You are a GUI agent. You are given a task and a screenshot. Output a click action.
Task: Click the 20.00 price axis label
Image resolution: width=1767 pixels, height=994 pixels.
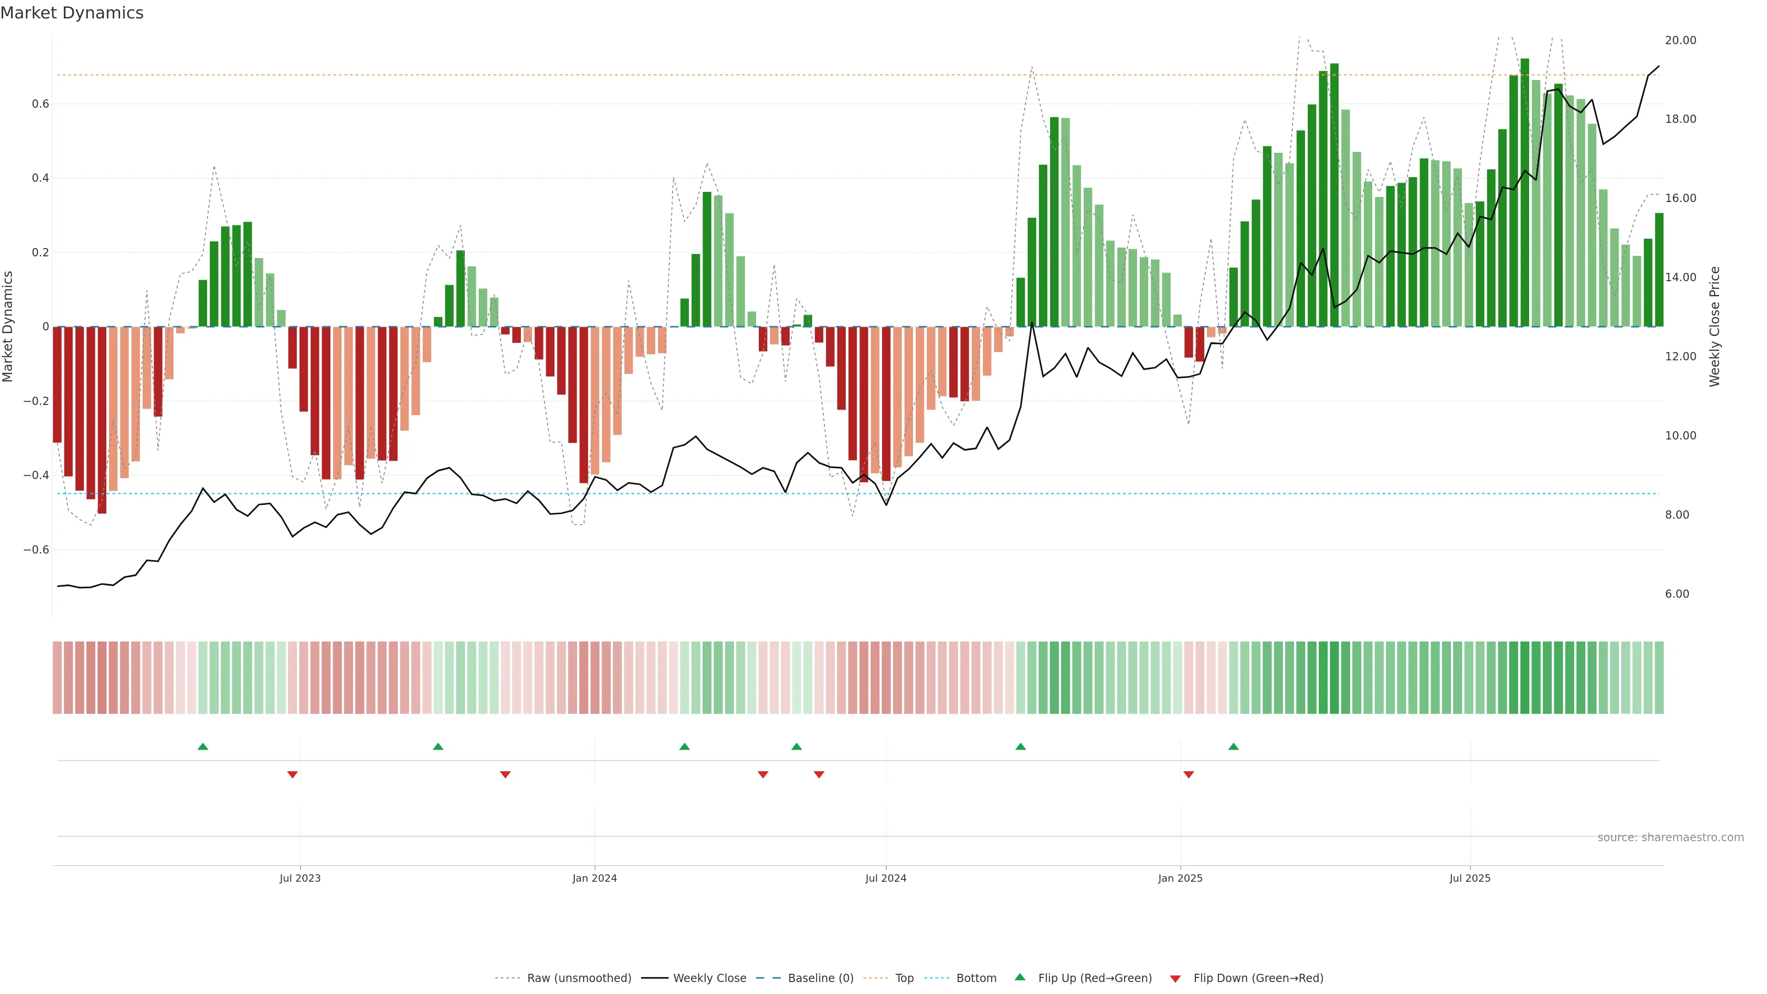[1680, 40]
